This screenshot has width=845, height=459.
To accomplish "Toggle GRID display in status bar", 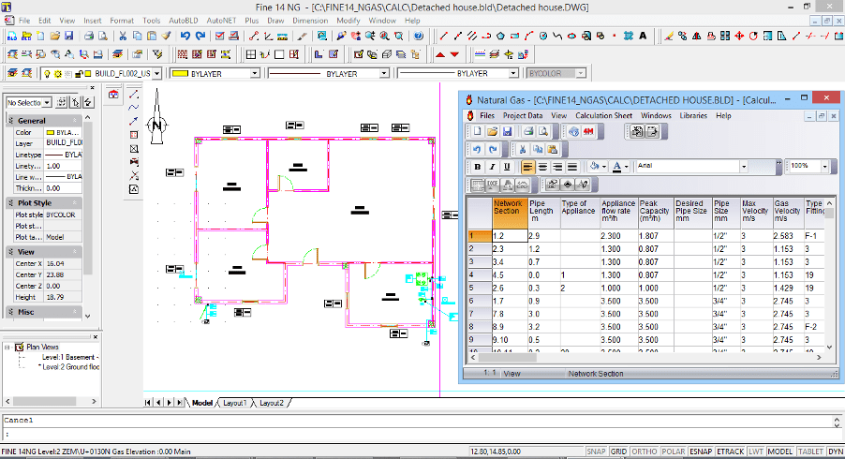I will [x=621, y=452].
